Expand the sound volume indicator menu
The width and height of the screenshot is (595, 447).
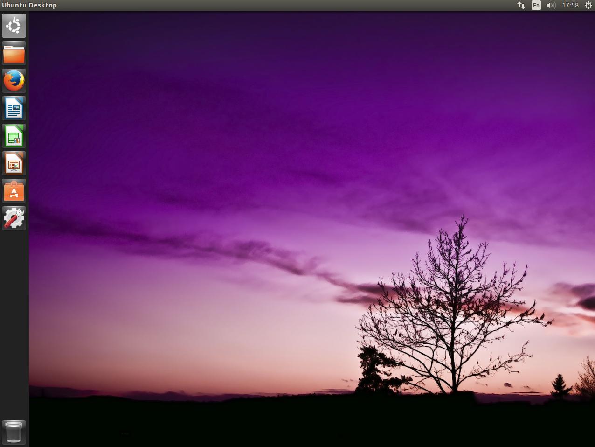coord(551,5)
